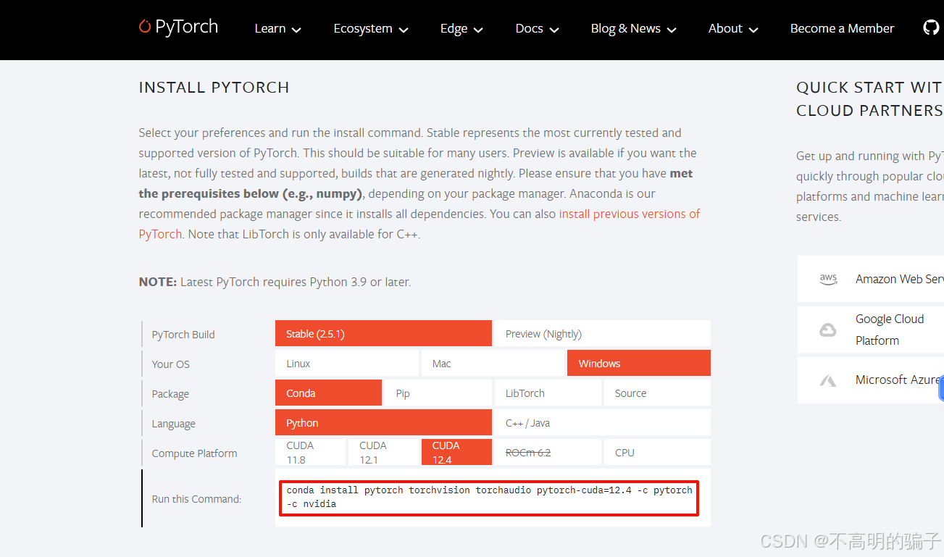Click the PyTorch flame logo
944x557 pixels.
coord(145,27)
